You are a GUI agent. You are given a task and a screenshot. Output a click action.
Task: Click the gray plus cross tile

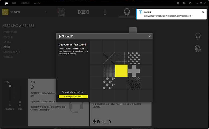click(x=134, y=71)
